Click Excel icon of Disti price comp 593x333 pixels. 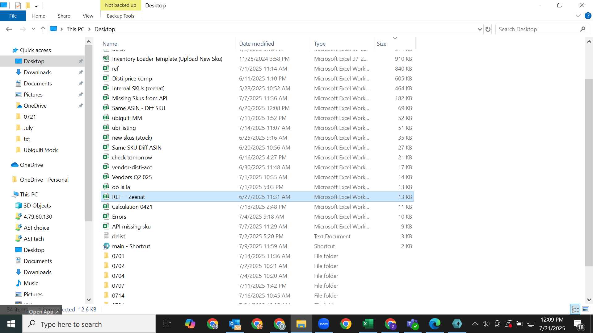pyautogui.click(x=106, y=78)
